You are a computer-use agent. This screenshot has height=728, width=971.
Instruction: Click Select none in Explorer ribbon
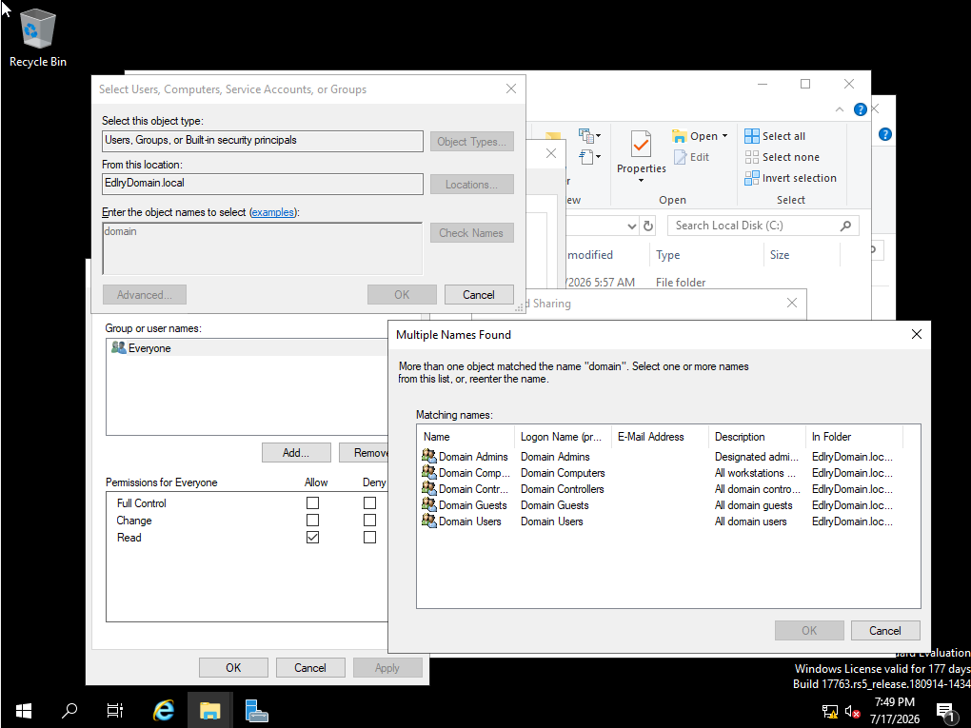(783, 157)
